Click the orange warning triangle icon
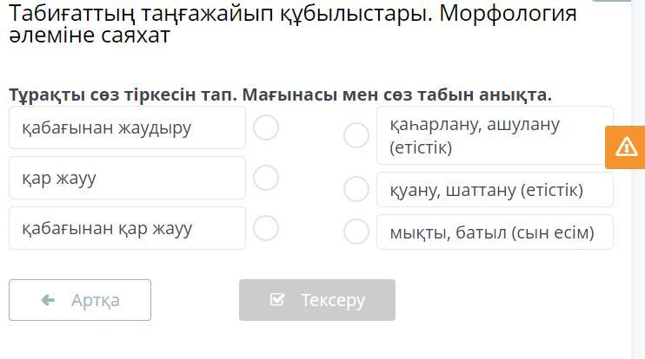This screenshot has height=359, width=645. pos(626,147)
